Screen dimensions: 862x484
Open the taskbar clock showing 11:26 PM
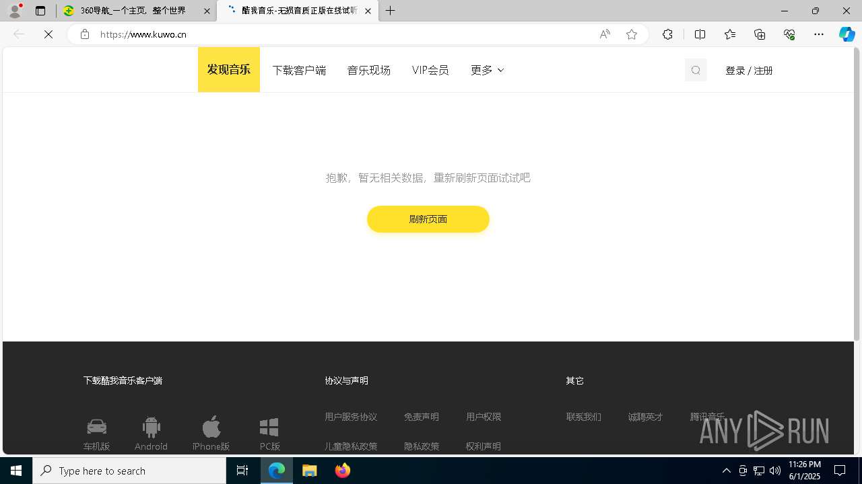click(805, 471)
